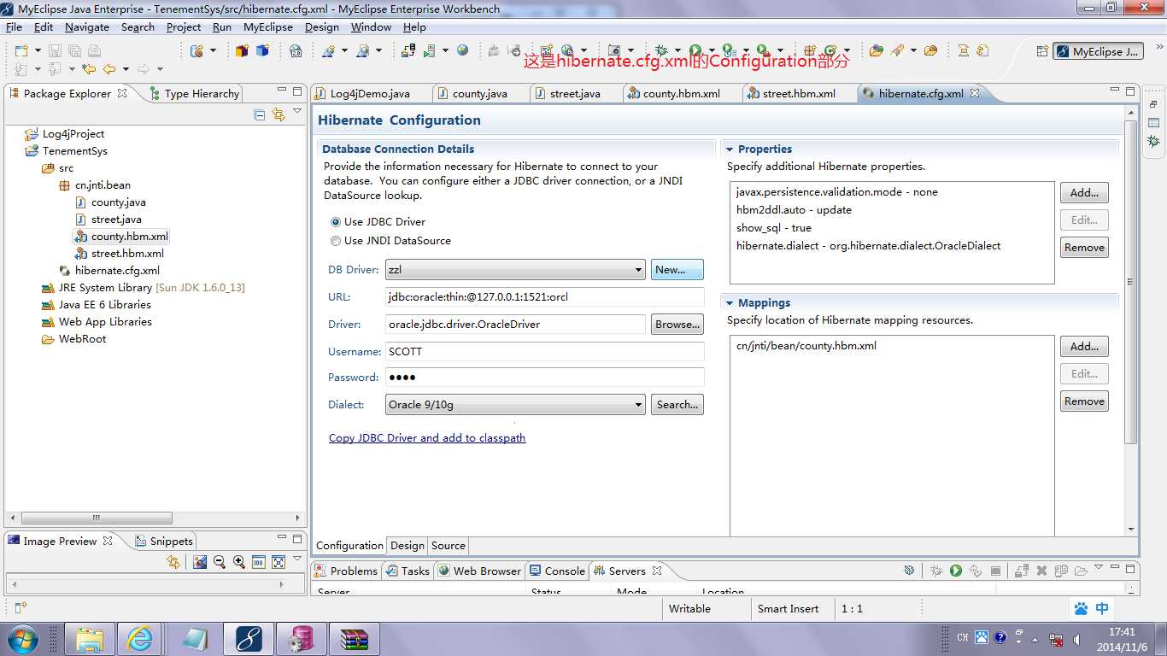Switch to the Design tab
This screenshot has height=656, width=1167.
click(x=408, y=546)
